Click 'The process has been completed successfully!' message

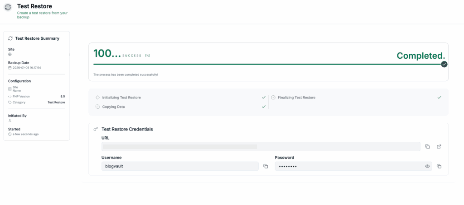coord(126,75)
